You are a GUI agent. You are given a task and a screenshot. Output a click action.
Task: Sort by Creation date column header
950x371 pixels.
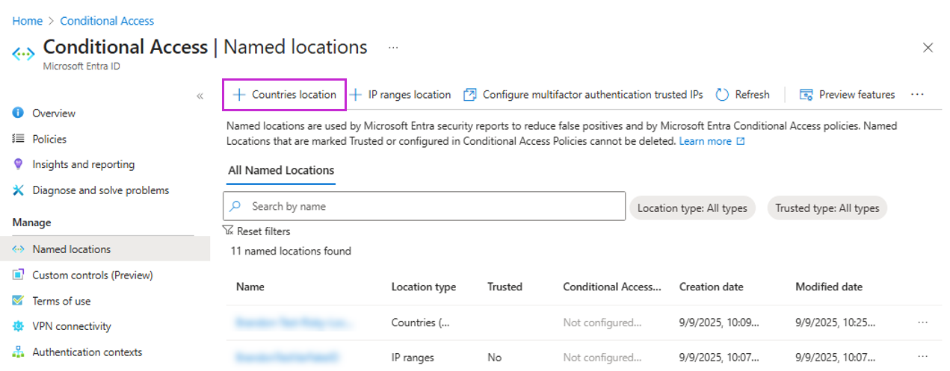(x=712, y=287)
